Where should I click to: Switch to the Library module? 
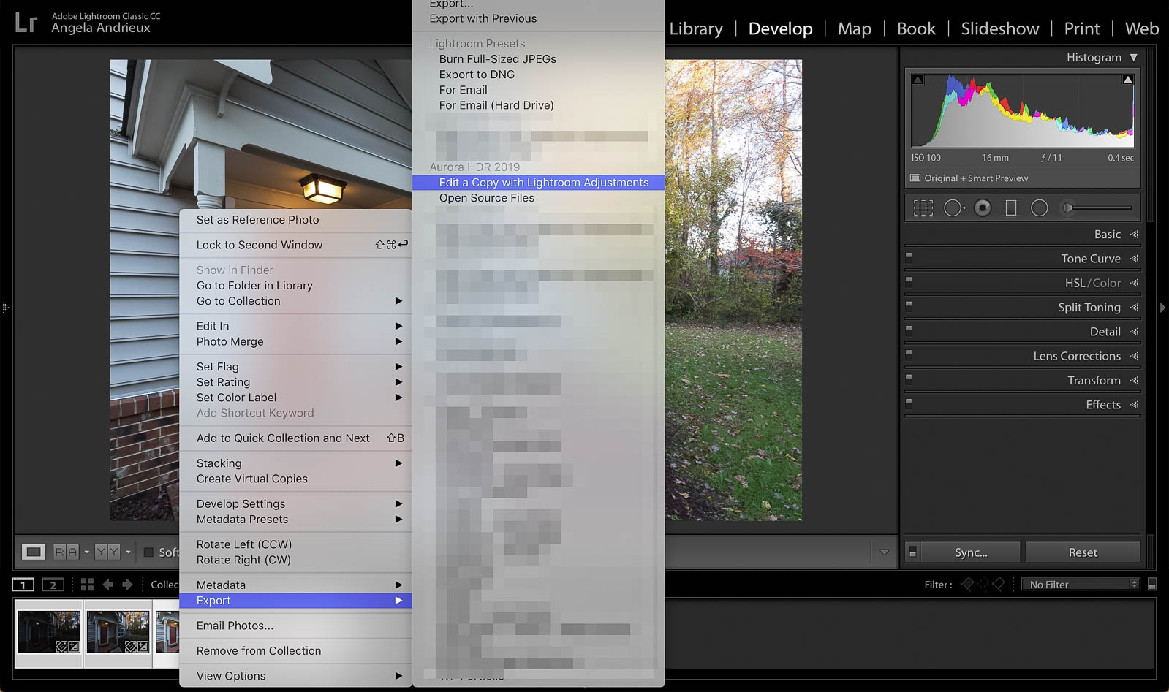[695, 29]
